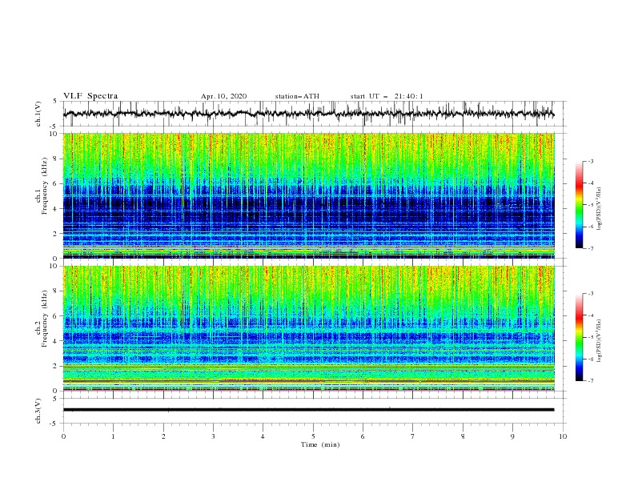
Task: Click the '2' tick on the time axis
Action: tap(163, 436)
